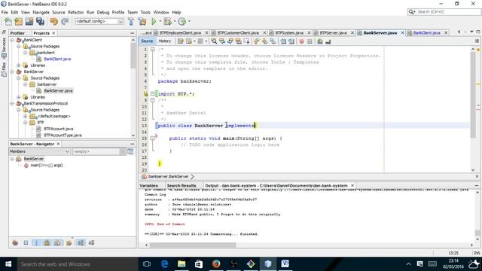Switch to the Profiler tab

click(x=17, y=33)
